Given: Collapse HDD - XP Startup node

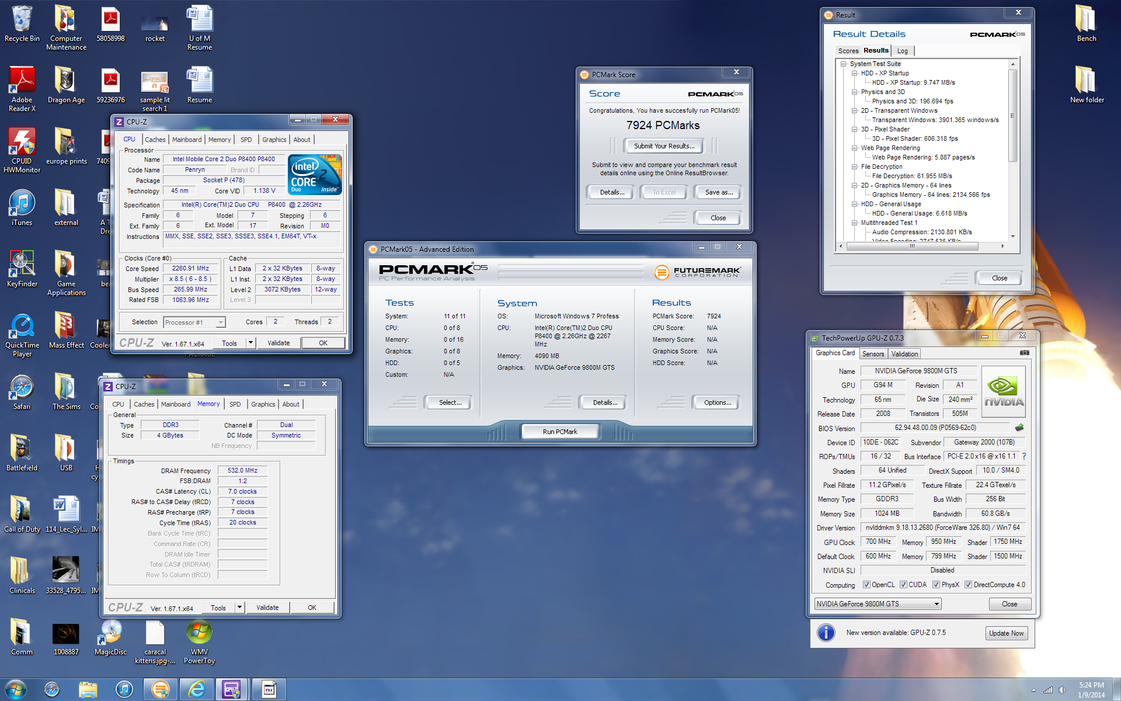Looking at the screenshot, I should 855,73.
